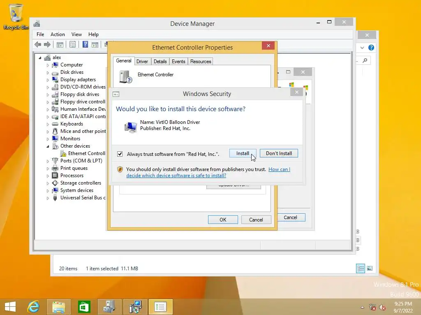Click the Properties toolbar icon in Device Manager
Screen dimensions: 421x315
72,44
